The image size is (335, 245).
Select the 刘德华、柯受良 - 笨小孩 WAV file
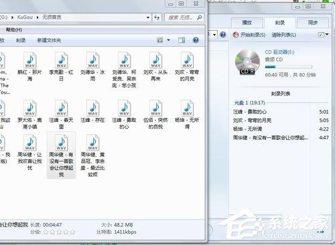click(x=124, y=70)
